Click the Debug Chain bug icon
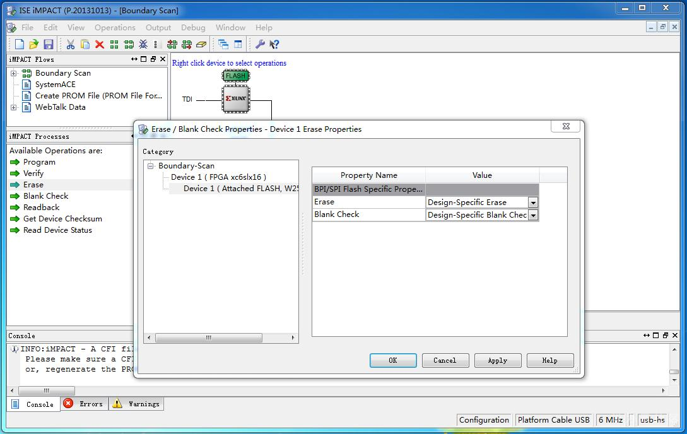 click(143, 44)
